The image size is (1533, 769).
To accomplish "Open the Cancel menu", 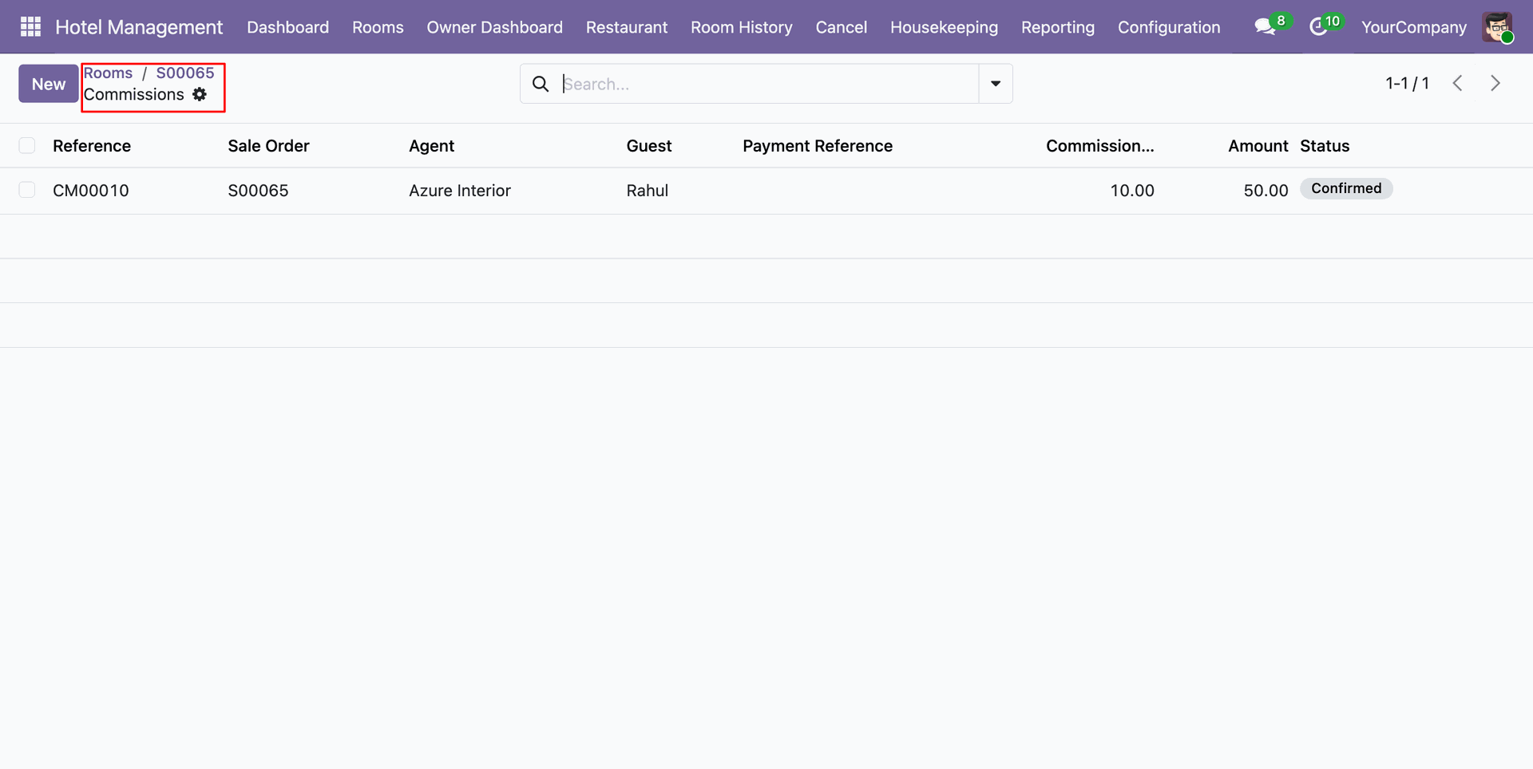I will click(842, 27).
